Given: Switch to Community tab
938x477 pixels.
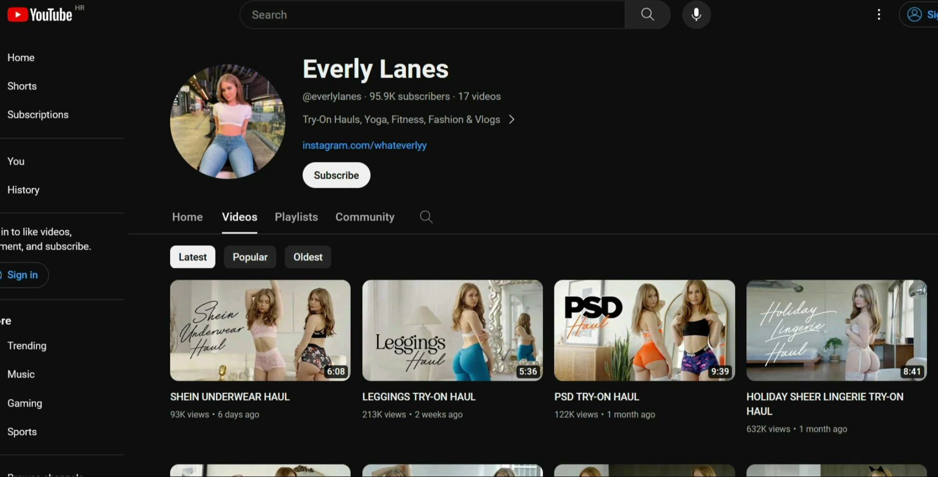Looking at the screenshot, I should pos(365,217).
